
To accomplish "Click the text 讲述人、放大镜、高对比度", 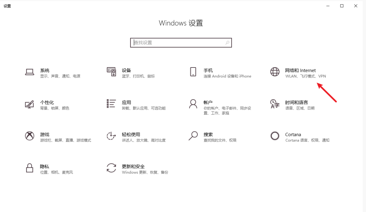I will [x=144, y=140].
